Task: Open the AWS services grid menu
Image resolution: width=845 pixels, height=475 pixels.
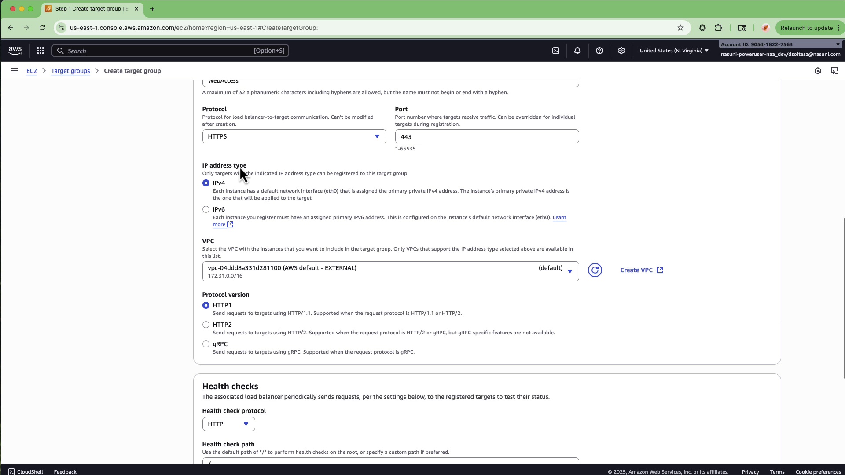Action: coord(40,50)
